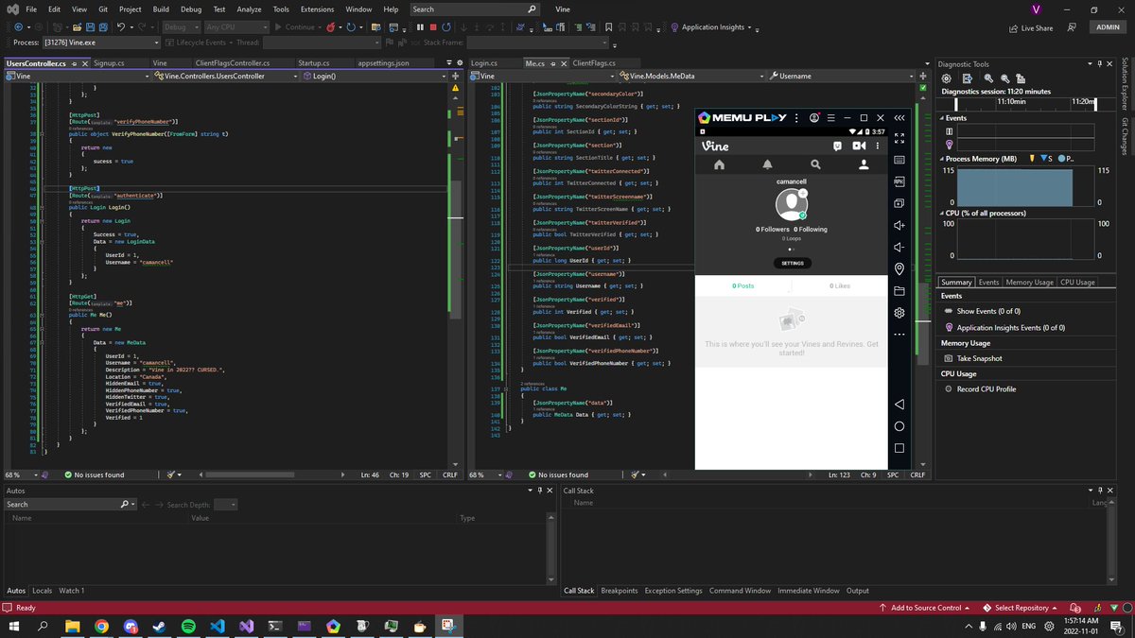
Task: Click MEmu volume up sidebar icon
Action: point(899,225)
